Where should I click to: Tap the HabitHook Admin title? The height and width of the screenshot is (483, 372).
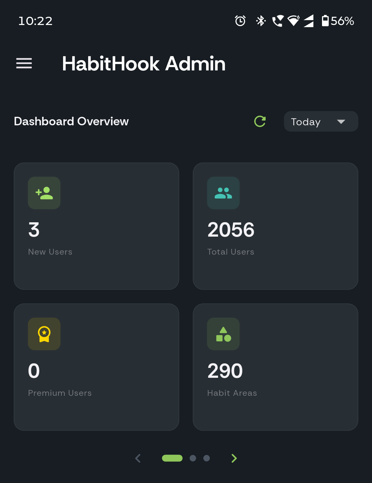point(144,64)
